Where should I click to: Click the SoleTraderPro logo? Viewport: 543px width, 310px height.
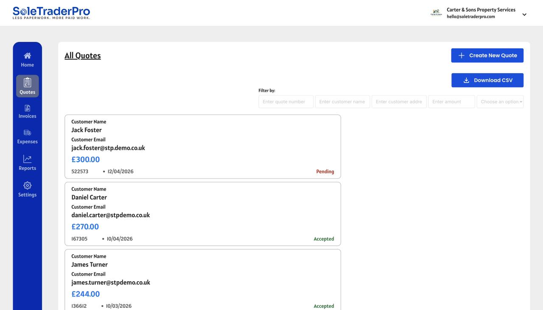pyautogui.click(x=51, y=13)
